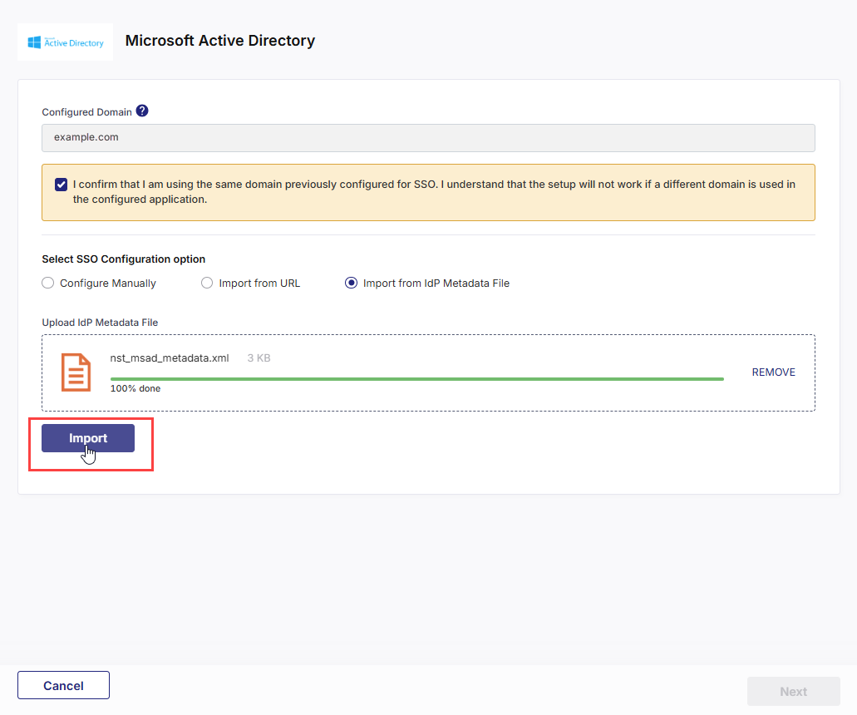Click the 'Select SSO Configuration option' heading

pyautogui.click(x=123, y=259)
